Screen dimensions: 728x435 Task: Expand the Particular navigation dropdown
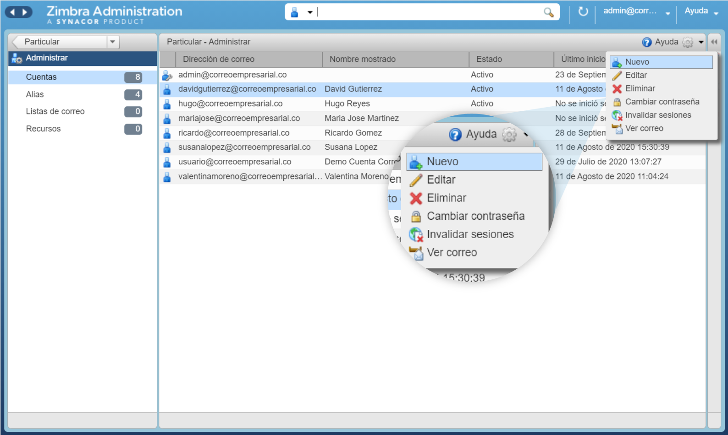tap(112, 42)
